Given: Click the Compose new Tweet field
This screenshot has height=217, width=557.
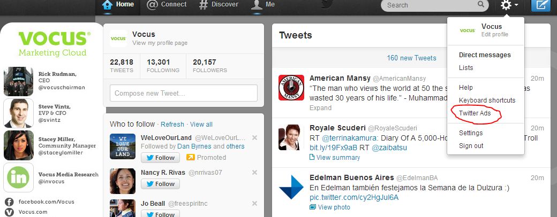Looking at the screenshot, I should point(183,93).
